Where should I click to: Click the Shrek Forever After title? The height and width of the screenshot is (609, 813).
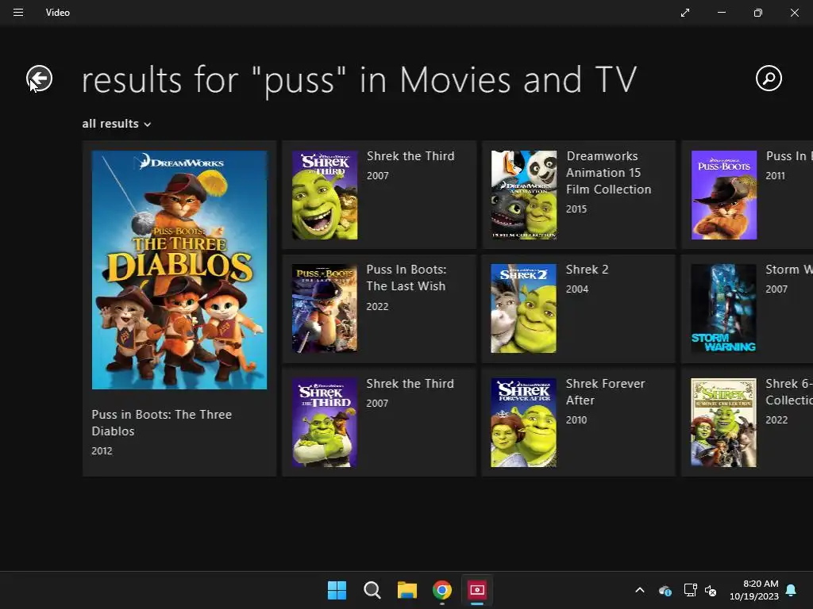pos(605,392)
